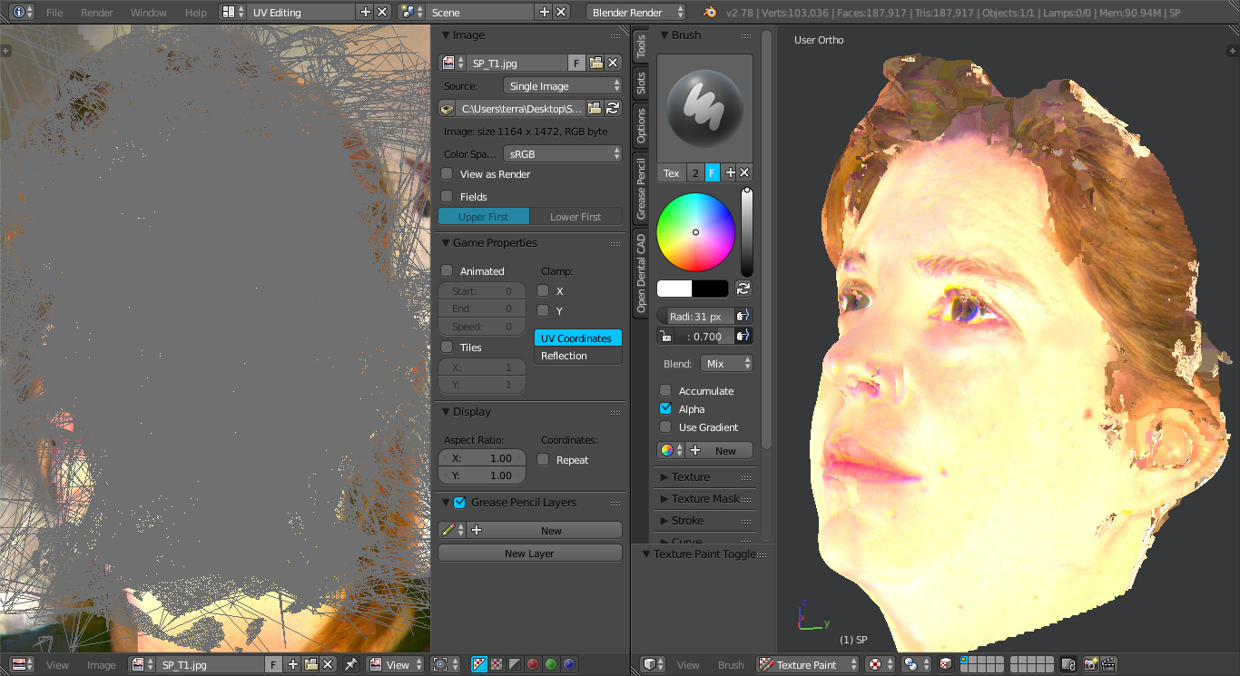Unlink SP_T1.jpg image in the Image panel
Image resolution: width=1240 pixels, height=676 pixels.
click(614, 63)
